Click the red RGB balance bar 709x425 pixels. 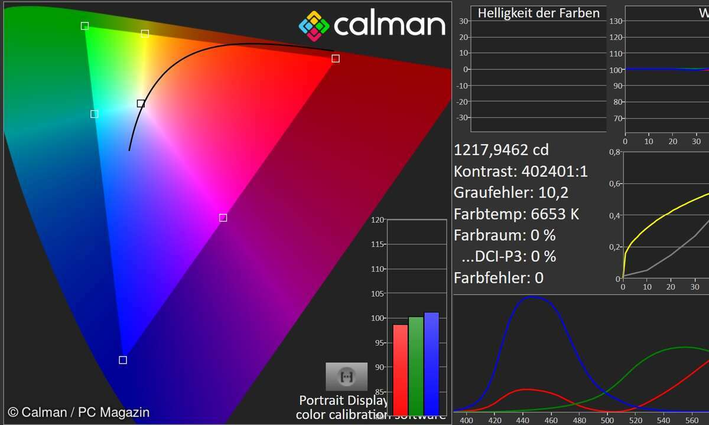click(x=401, y=370)
